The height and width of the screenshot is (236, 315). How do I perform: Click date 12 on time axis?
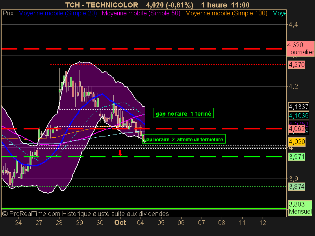[x=263, y=223]
